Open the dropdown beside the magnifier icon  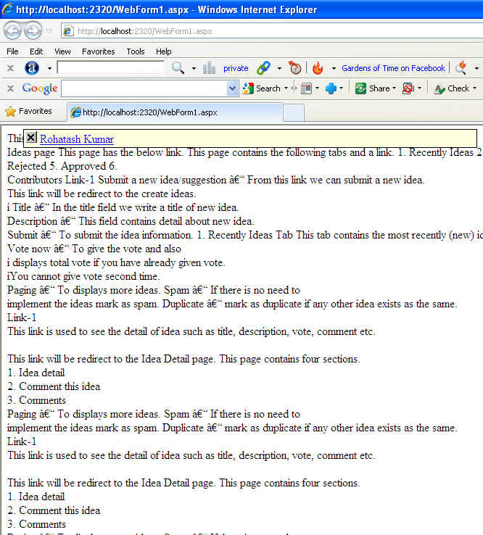point(194,69)
